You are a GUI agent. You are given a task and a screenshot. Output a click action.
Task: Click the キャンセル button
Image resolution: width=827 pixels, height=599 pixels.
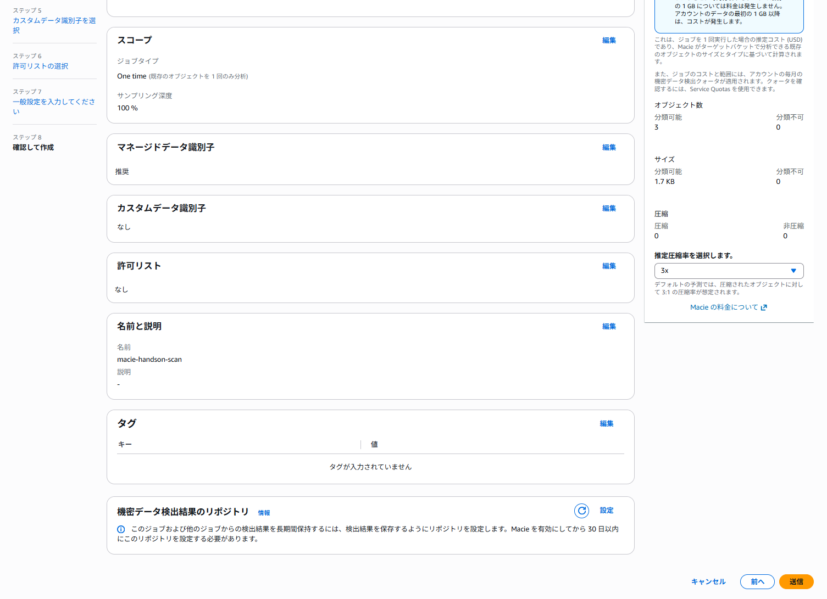tap(708, 581)
